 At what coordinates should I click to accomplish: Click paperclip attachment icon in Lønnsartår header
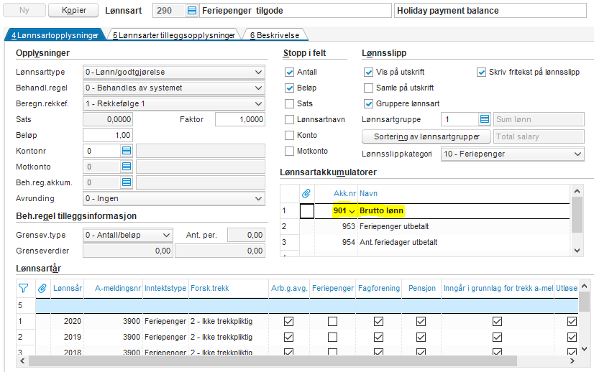pos(42,288)
